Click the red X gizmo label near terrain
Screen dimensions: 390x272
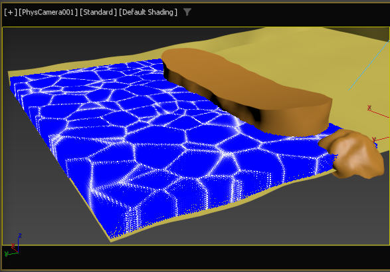[369, 108]
